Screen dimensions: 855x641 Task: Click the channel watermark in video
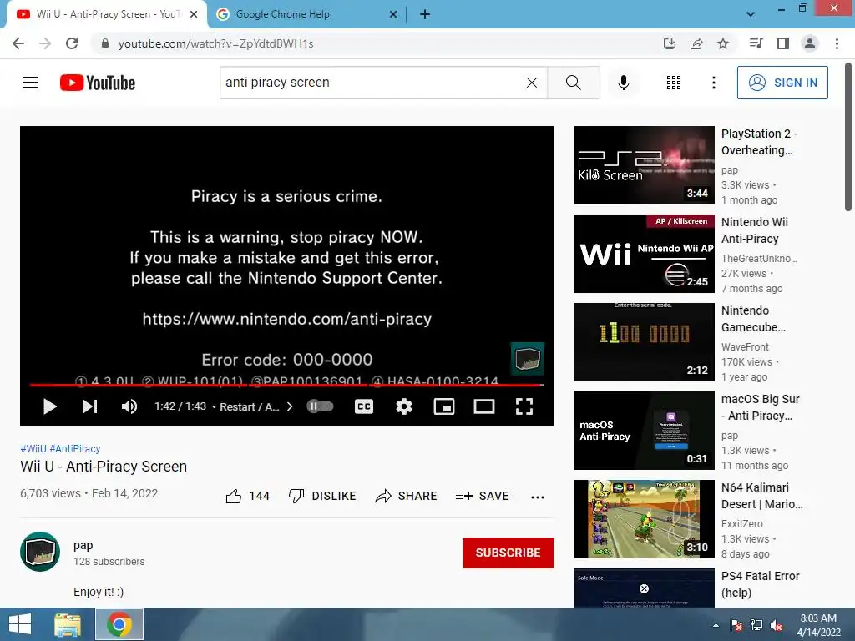coord(528,359)
